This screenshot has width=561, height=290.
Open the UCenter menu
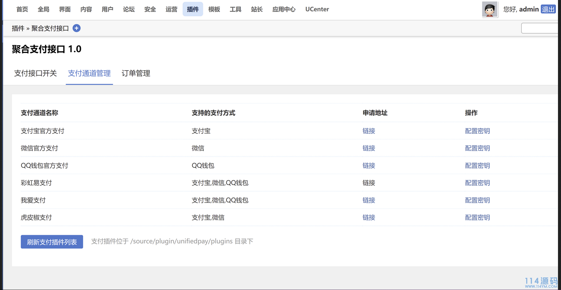pyautogui.click(x=317, y=9)
